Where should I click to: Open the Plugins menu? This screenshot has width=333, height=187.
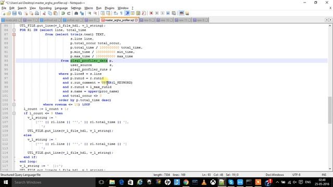[x=109, y=8]
